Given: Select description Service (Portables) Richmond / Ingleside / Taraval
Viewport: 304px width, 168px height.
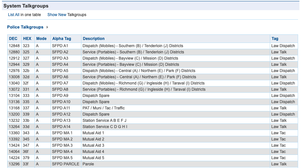Looking at the screenshot, I should pyautogui.click(x=144, y=89).
